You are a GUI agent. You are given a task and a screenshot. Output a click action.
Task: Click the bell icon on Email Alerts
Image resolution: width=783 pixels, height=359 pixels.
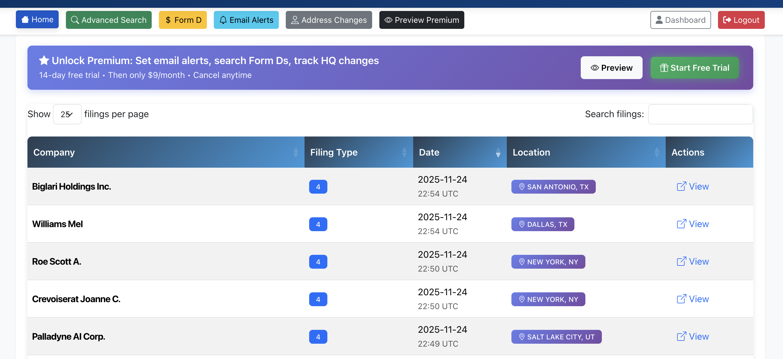[223, 20]
